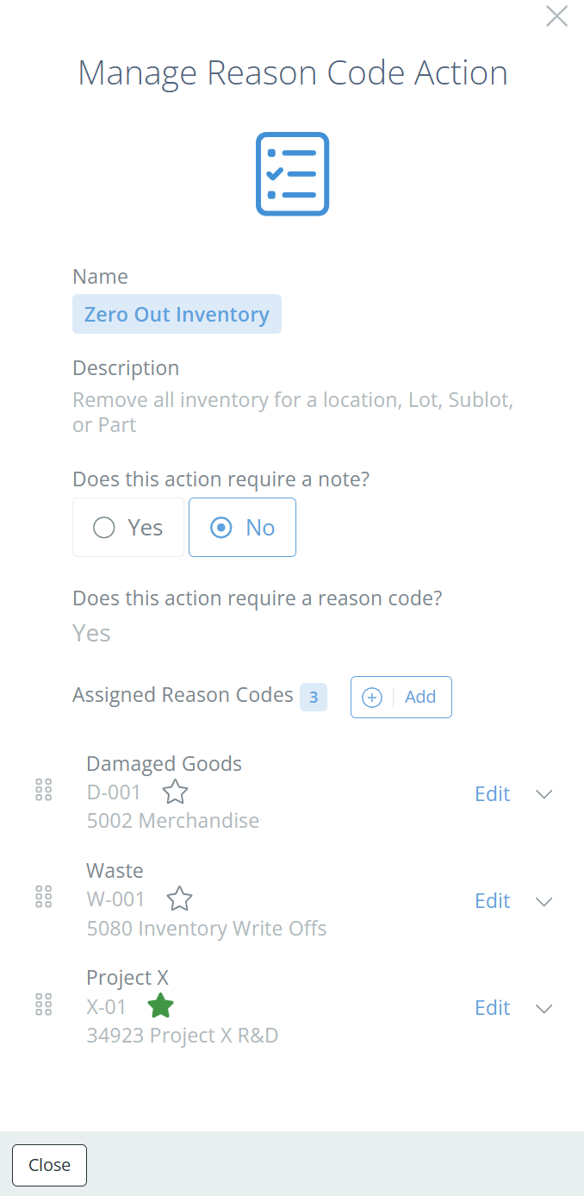
Task: Edit the Waste reason code
Action: pos(492,901)
